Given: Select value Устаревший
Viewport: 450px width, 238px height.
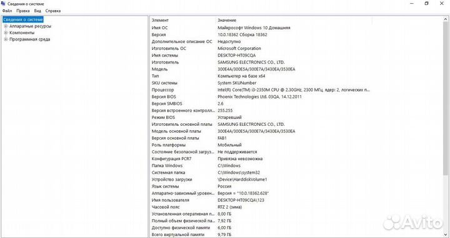Looking at the screenshot, I should click(229, 117).
